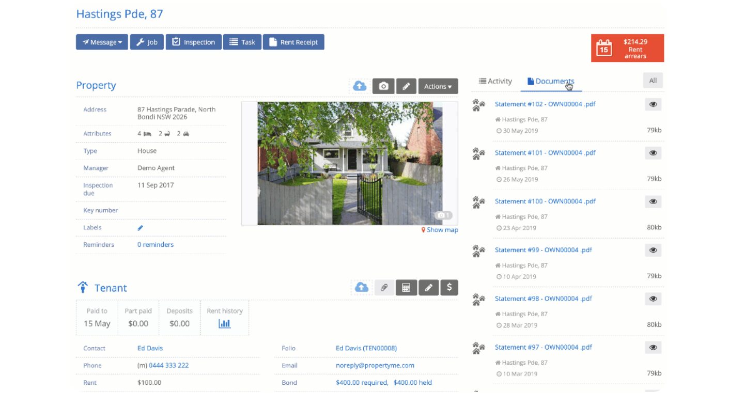Create a new Job

147,42
